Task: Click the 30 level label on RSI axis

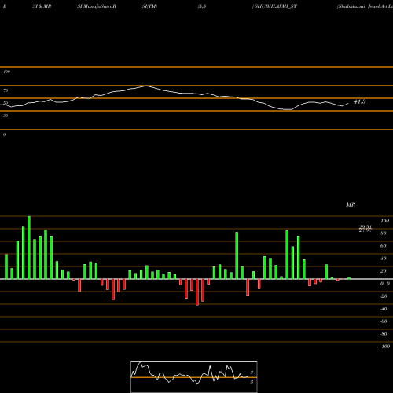Action: click(x=6, y=116)
